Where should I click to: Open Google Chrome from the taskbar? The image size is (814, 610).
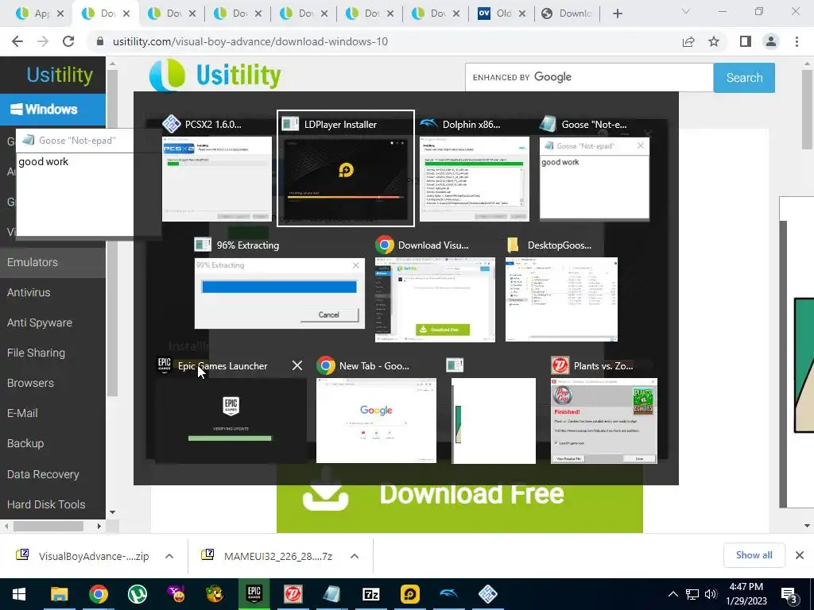(x=98, y=594)
